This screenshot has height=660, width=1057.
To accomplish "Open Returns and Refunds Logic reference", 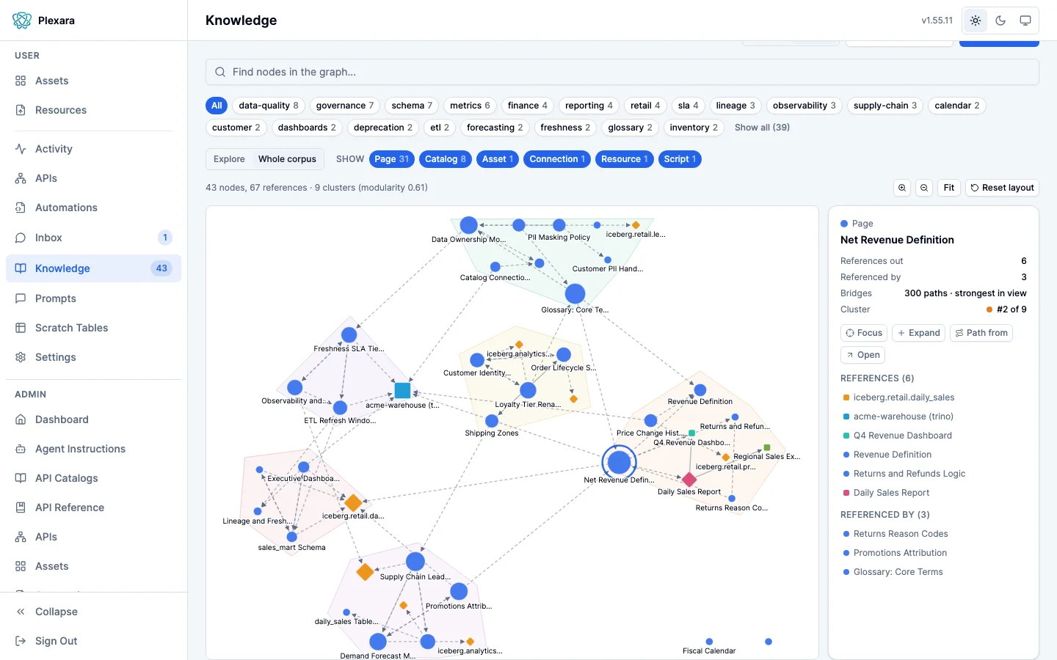I will pyautogui.click(x=909, y=474).
